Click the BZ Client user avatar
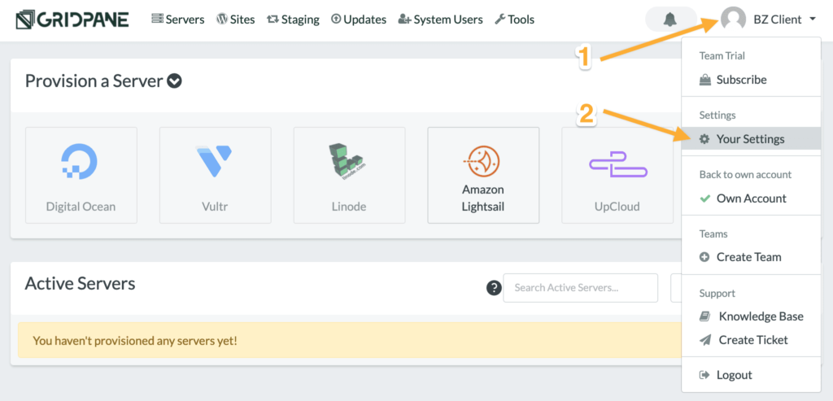The height and width of the screenshot is (401, 833). pos(734,19)
